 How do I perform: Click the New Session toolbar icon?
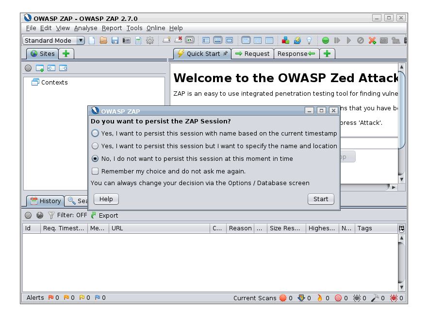coord(92,40)
